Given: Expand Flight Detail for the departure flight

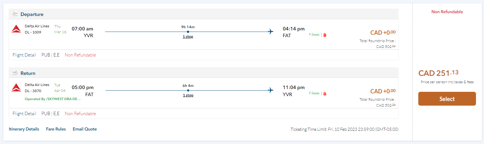Looking at the screenshot, I should 24,55.
